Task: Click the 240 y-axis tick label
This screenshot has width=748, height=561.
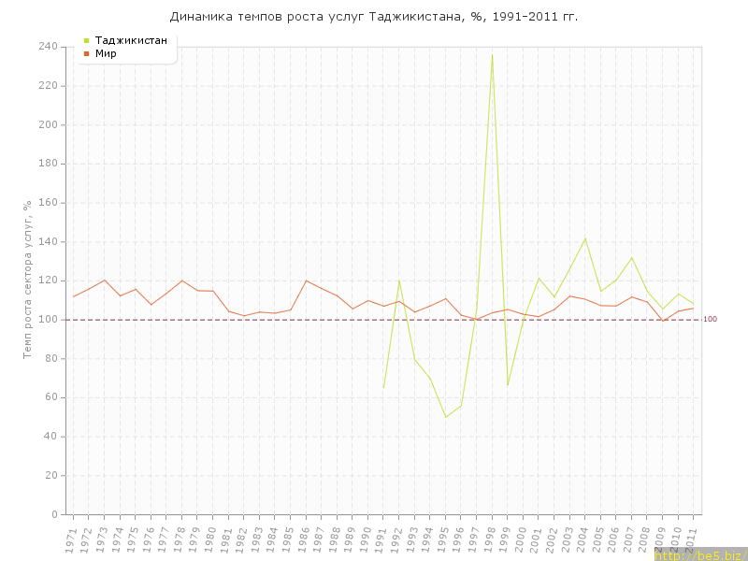Action: click(x=49, y=47)
